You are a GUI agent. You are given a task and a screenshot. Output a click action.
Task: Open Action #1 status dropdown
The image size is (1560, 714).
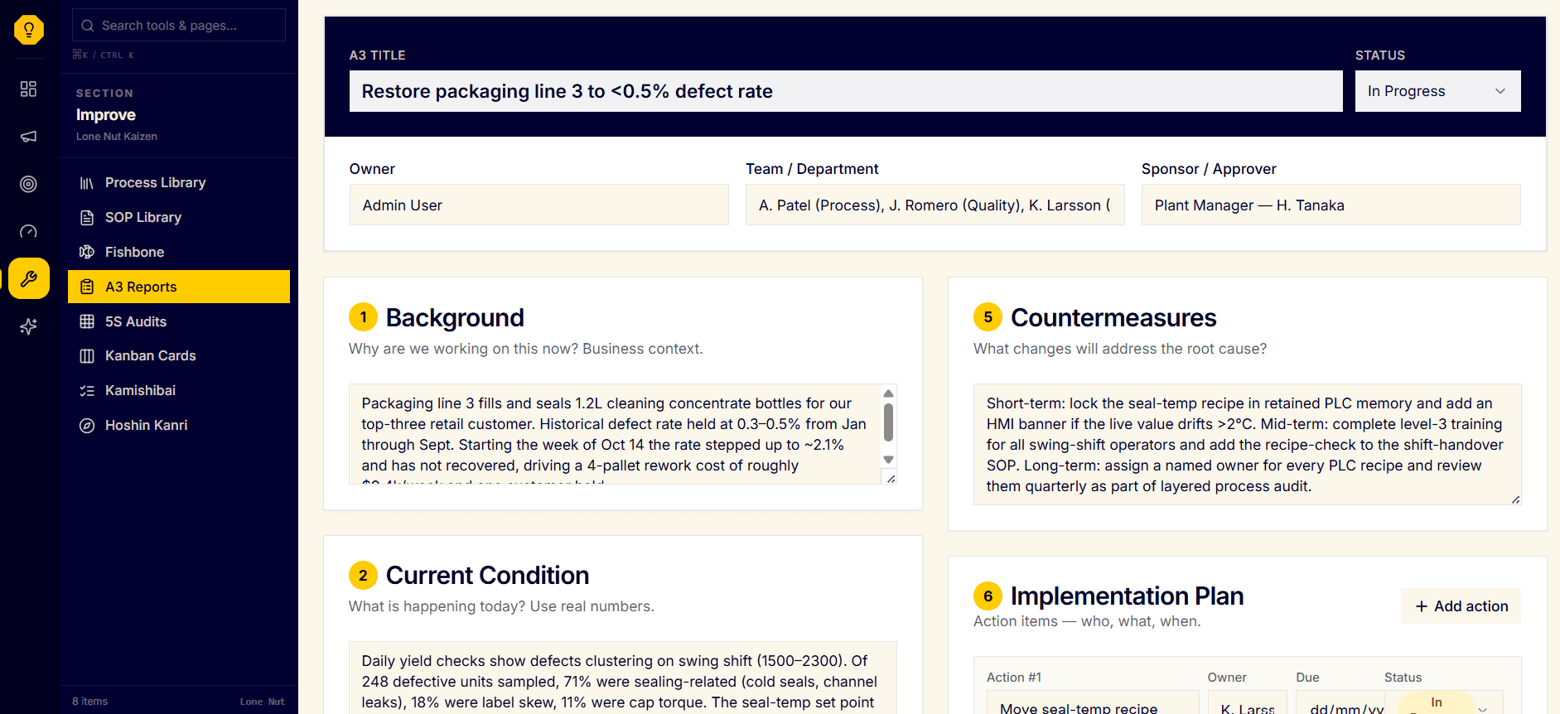click(x=1444, y=704)
